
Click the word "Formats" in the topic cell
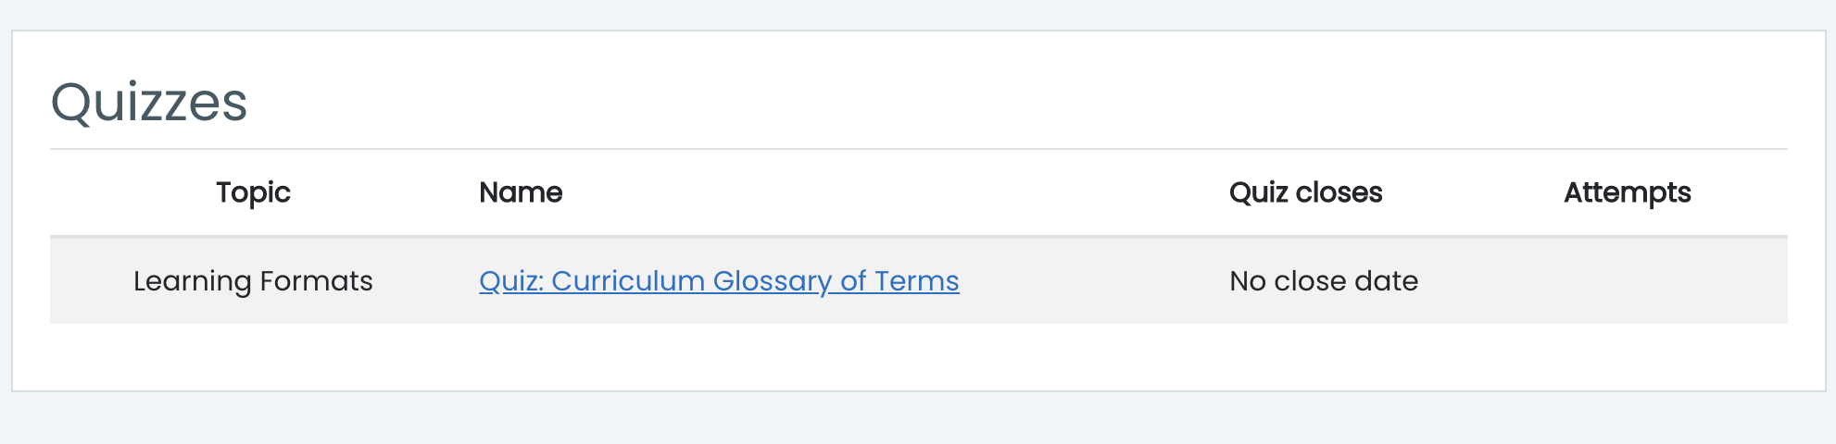[317, 281]
